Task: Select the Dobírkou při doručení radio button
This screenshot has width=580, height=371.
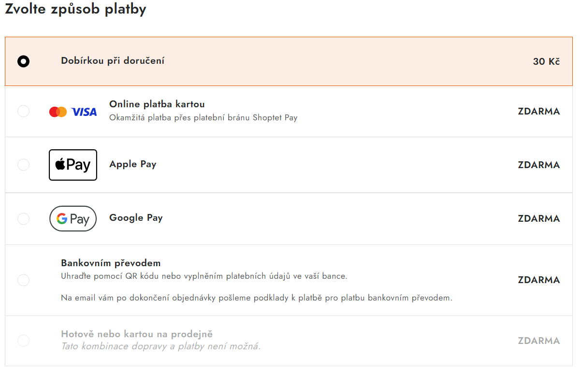Action: [23, 61]
